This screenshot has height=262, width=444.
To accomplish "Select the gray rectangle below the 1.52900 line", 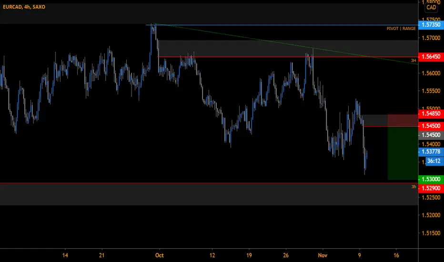I will click(209, 194).
